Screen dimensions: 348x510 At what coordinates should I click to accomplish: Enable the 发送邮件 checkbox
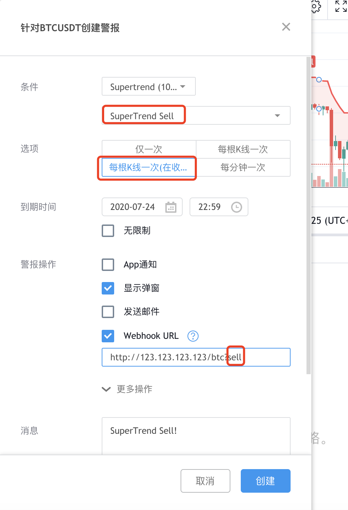108,311
